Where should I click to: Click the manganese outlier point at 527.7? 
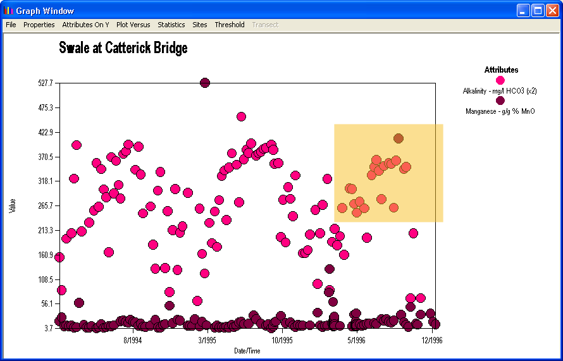point(205,83)
